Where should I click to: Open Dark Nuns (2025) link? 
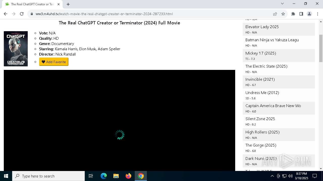pyautogui.click(x=261, y=158)
